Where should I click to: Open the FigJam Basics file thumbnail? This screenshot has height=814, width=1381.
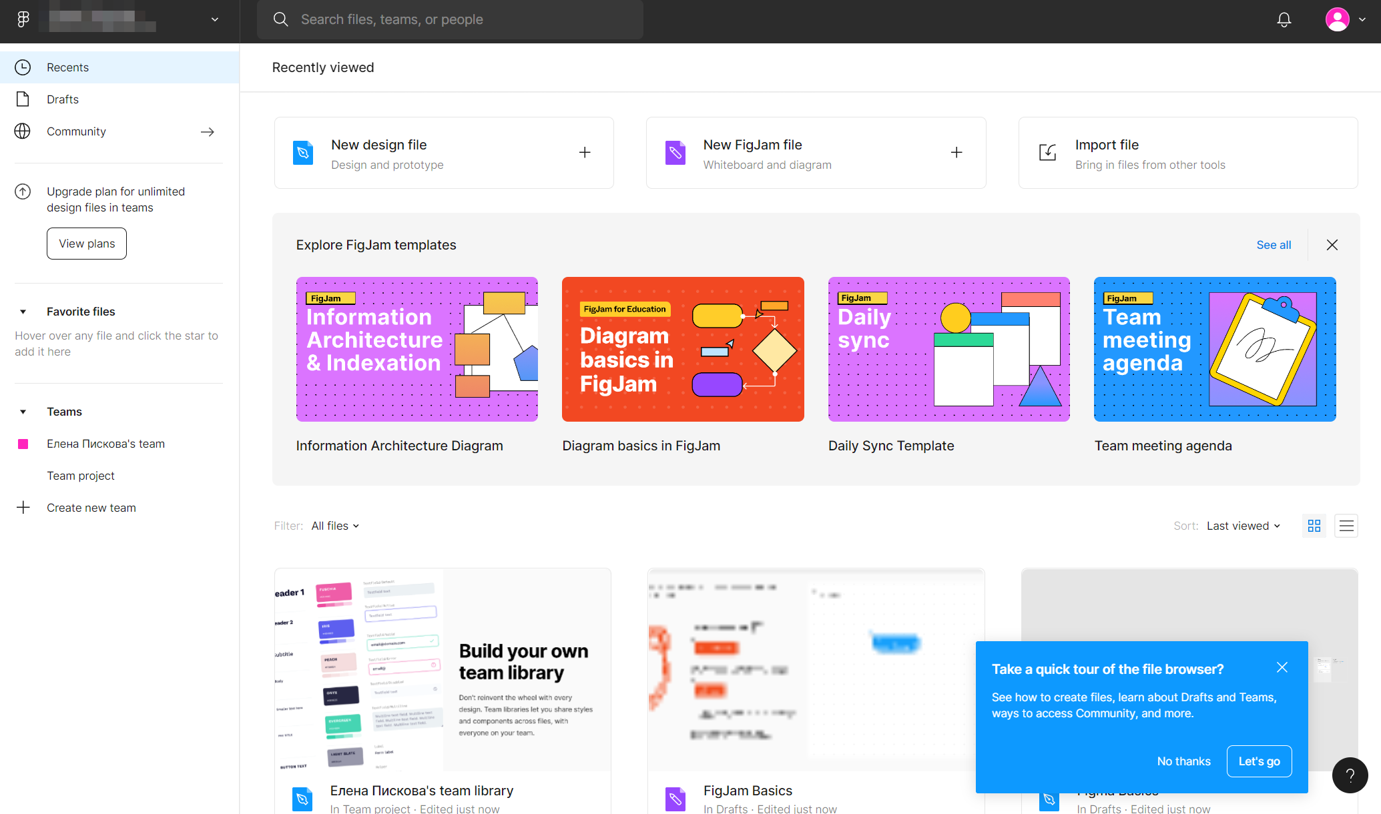point(816,670)
